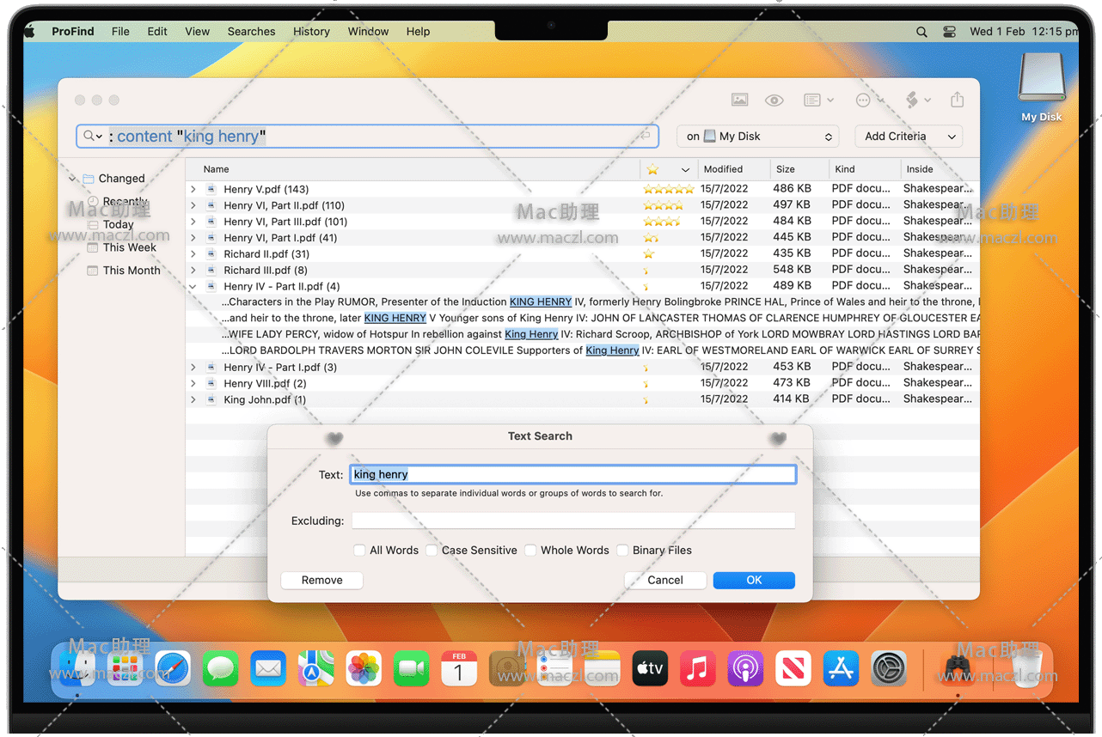Toggle the Case Sensitive checkbox
1102x737 pixels.
click(432, 551)
